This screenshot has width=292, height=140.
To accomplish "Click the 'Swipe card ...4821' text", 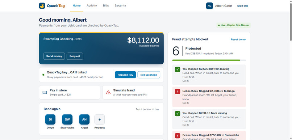I will point(60,95).
